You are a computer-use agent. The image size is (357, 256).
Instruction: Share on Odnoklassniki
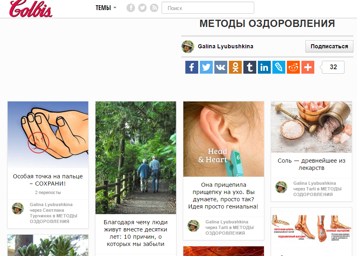click(235, 67)
